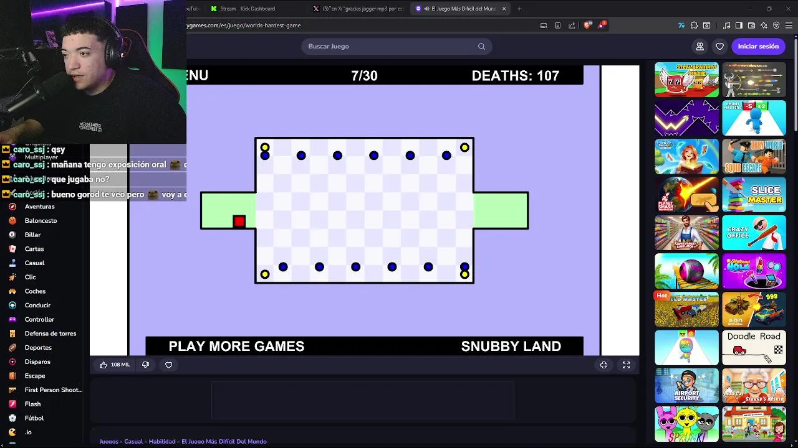
Task: Open the Brave Wallet icon
Action: [752, 26]
